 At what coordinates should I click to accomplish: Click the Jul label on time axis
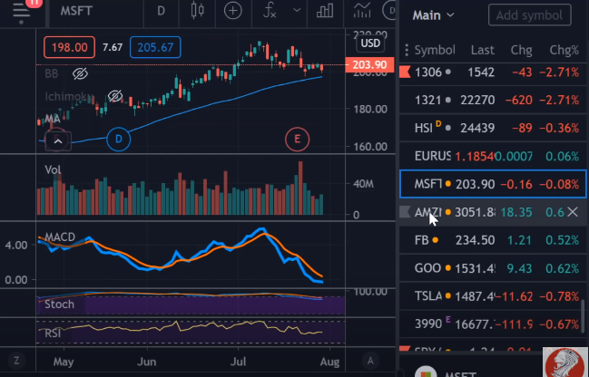point(238,362)
